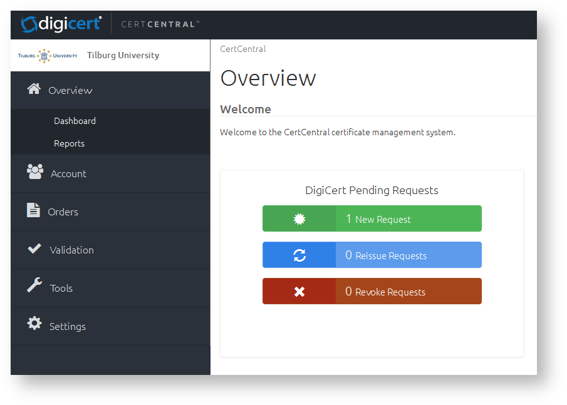The height and width of the screenshot is (405, 567).
Task: Click the CertCentral breadcrumb link
Action: pyautogui.click(x=243, y=49)
